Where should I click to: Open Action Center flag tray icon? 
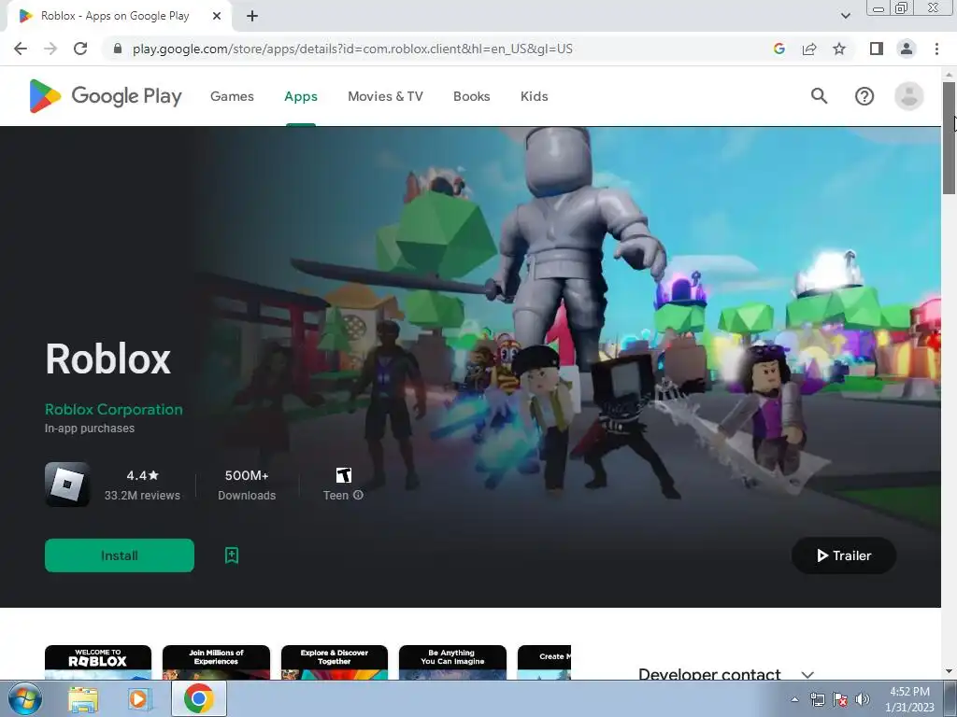[x=840, y=699]
